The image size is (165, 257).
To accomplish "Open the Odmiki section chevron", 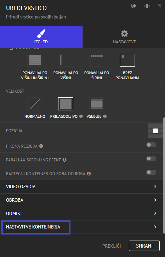I will pyautogui.click(x=155, y=213).
